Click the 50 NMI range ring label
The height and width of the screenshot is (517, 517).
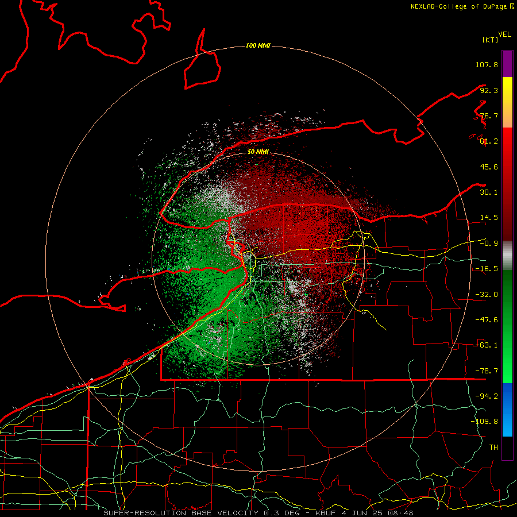click(258, 152)
